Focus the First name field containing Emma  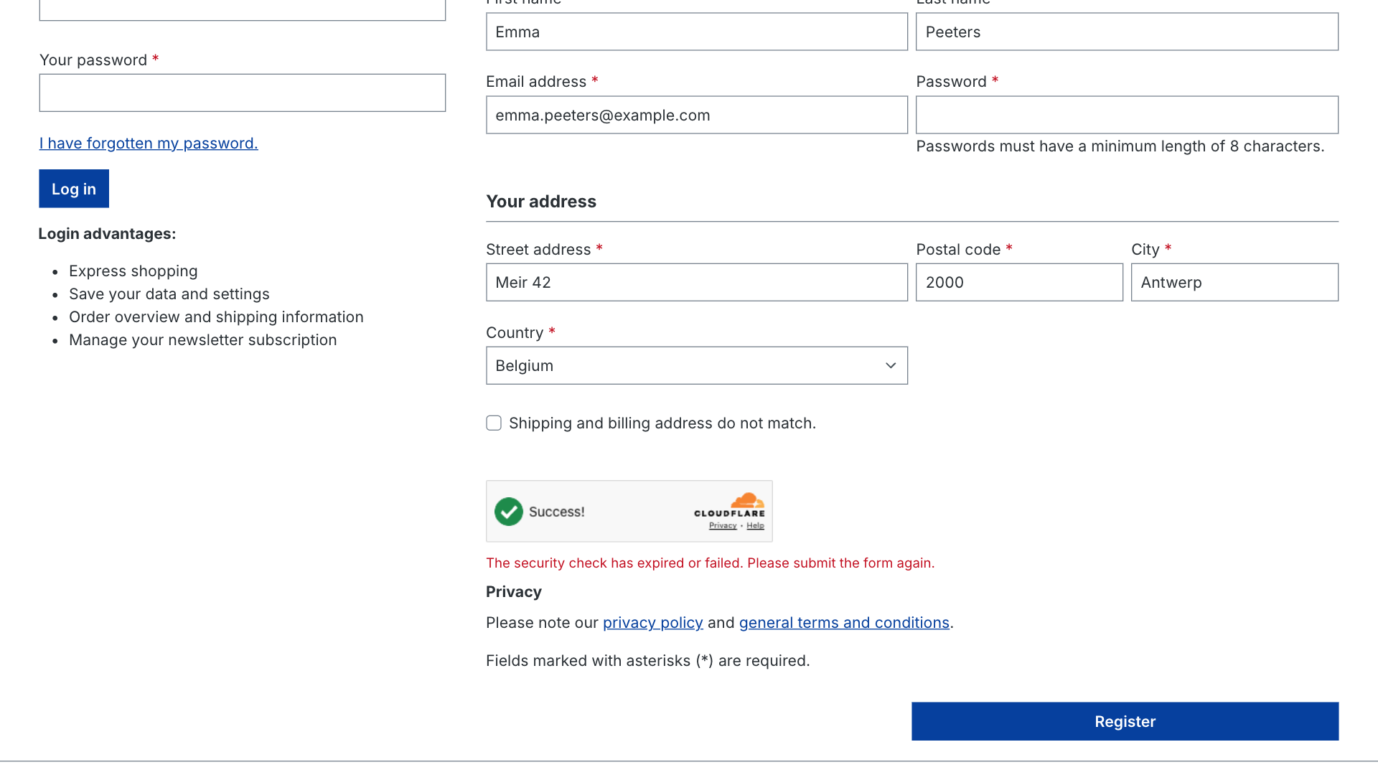[x=696, y=32]
